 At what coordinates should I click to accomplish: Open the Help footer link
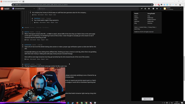[x=149, y=16]
